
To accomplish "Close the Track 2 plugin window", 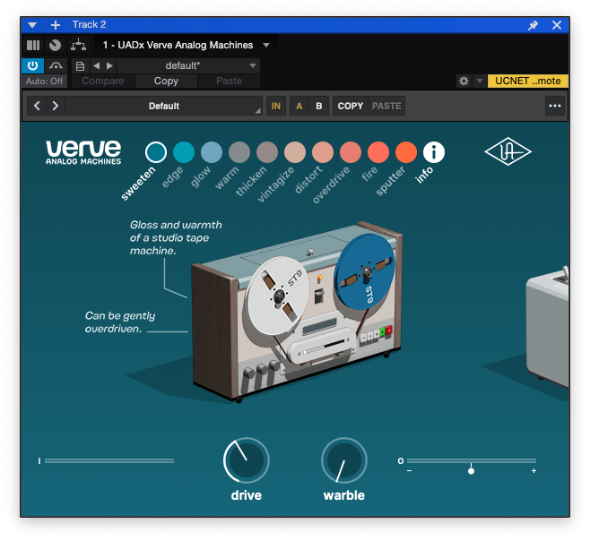I will point(557,25).
